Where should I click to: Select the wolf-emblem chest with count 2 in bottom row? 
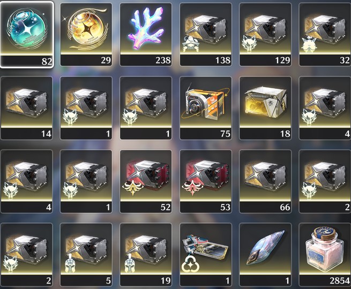(27, 255)
